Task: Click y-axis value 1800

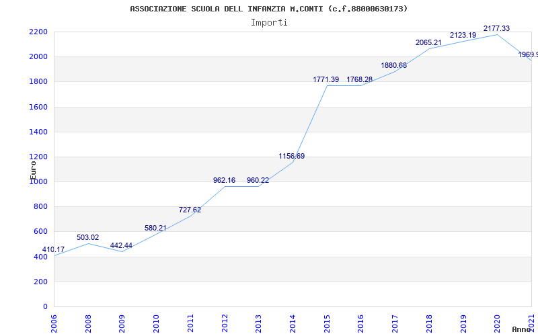Action: click(x=38, y=82)
